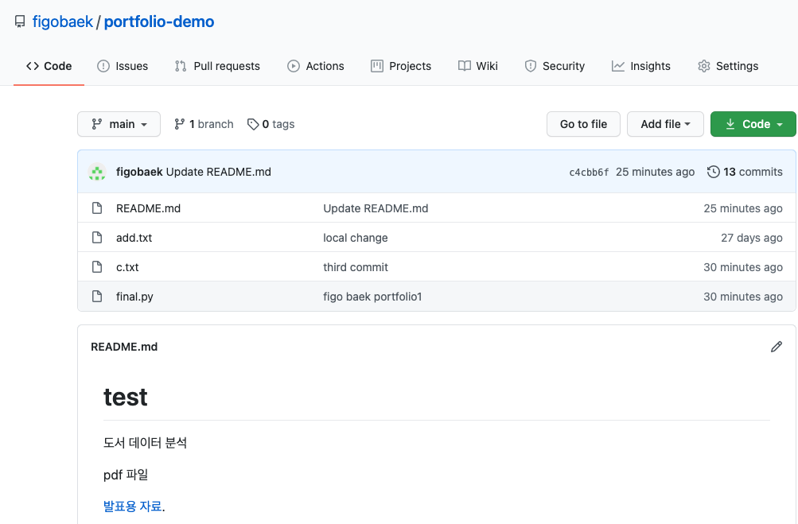
Task: Open the latest commit message Update README.md
Action: pos(218,172)
